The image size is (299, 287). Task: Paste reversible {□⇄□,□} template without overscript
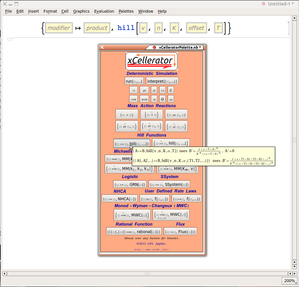coord(176,114)
